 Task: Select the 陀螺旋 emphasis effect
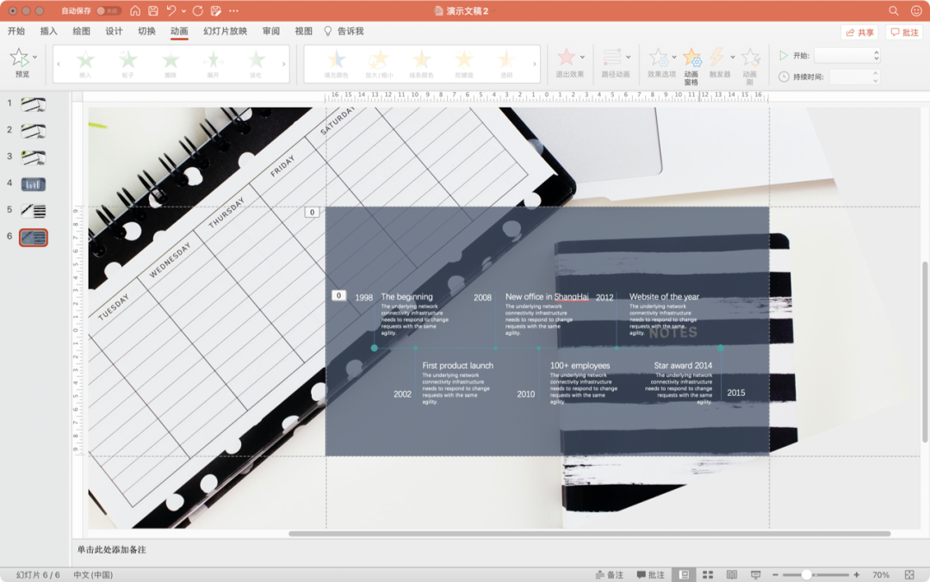(464, 64)
